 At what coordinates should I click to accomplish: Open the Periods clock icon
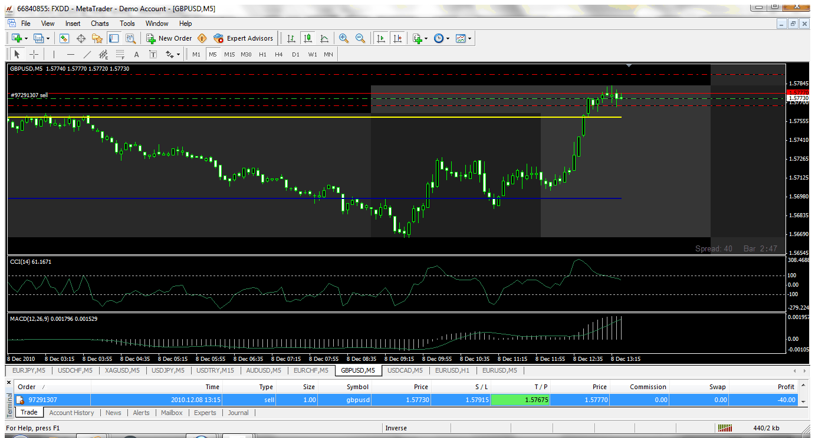[439, 38]
